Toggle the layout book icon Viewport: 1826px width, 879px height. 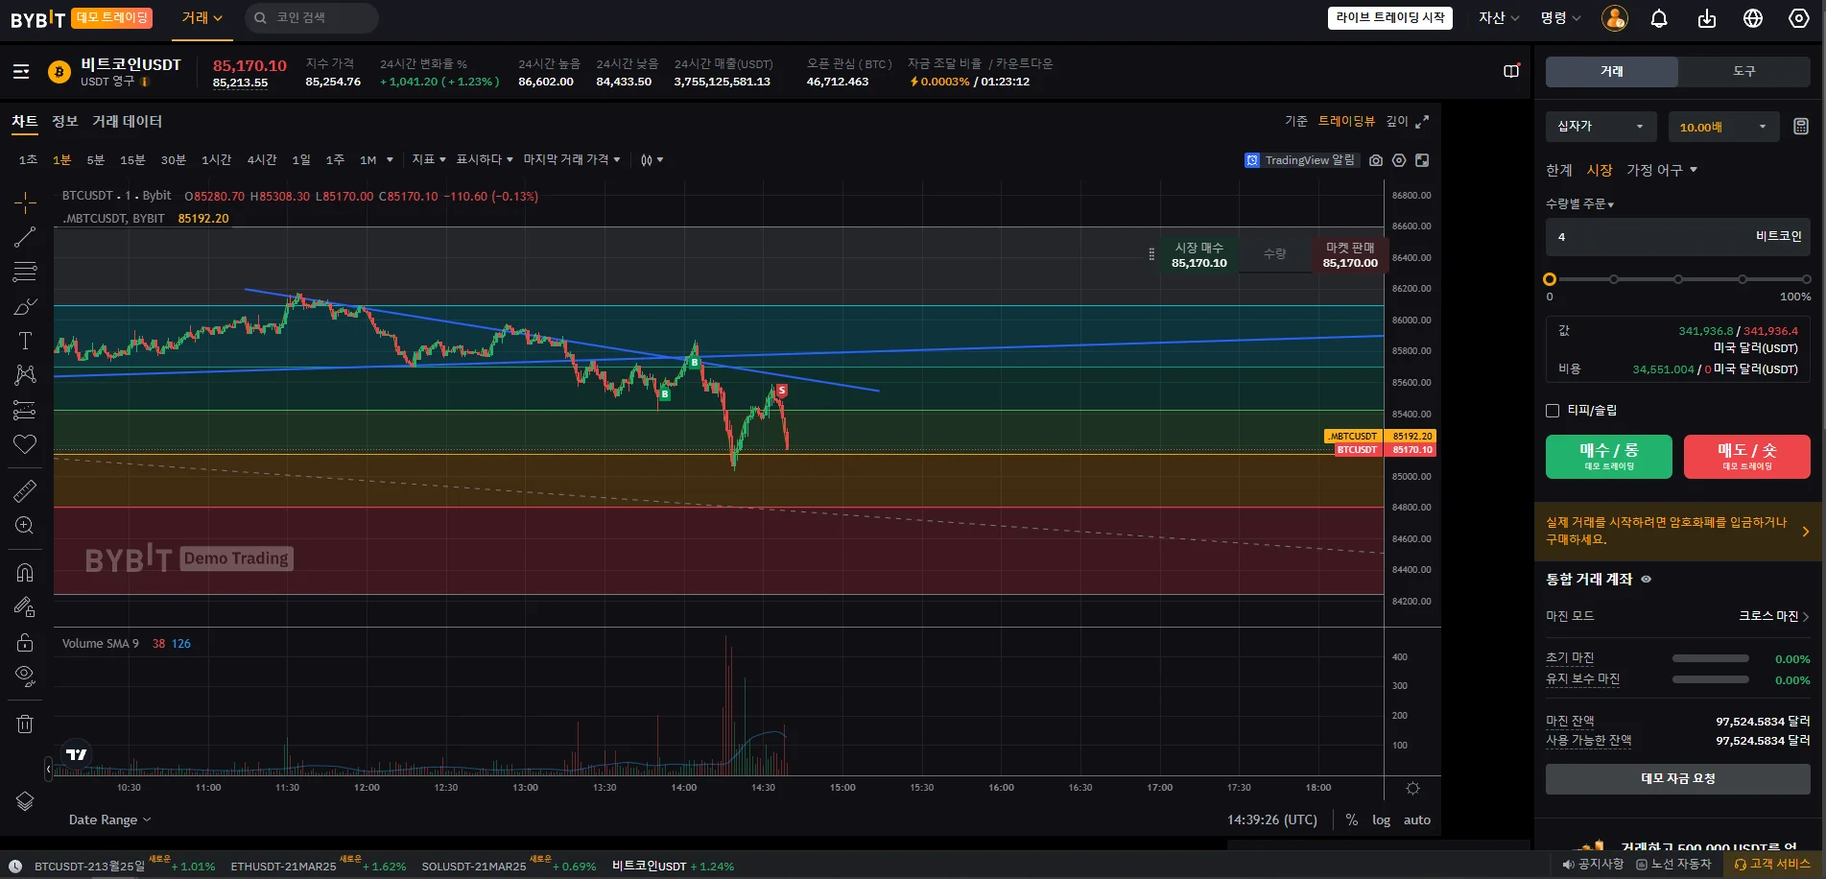tap(1511, 72)
